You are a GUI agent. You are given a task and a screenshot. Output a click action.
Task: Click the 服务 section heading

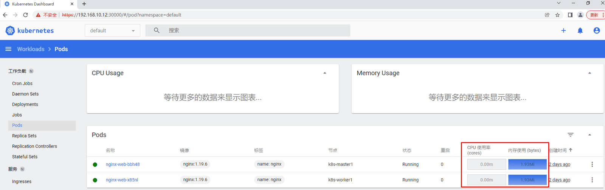(x=13, y=169)
